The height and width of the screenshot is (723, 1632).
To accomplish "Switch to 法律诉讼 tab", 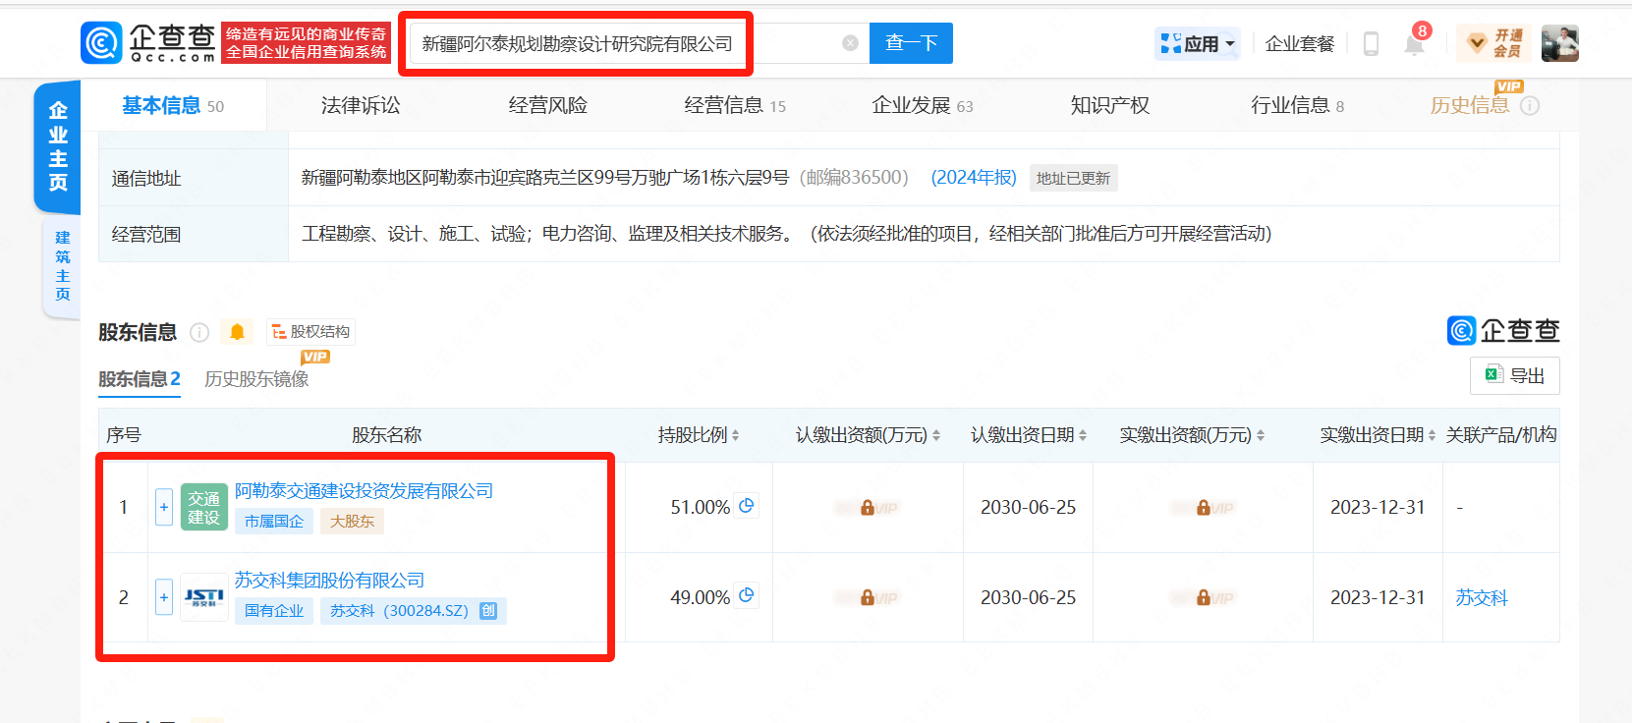I will coord(361,105).
